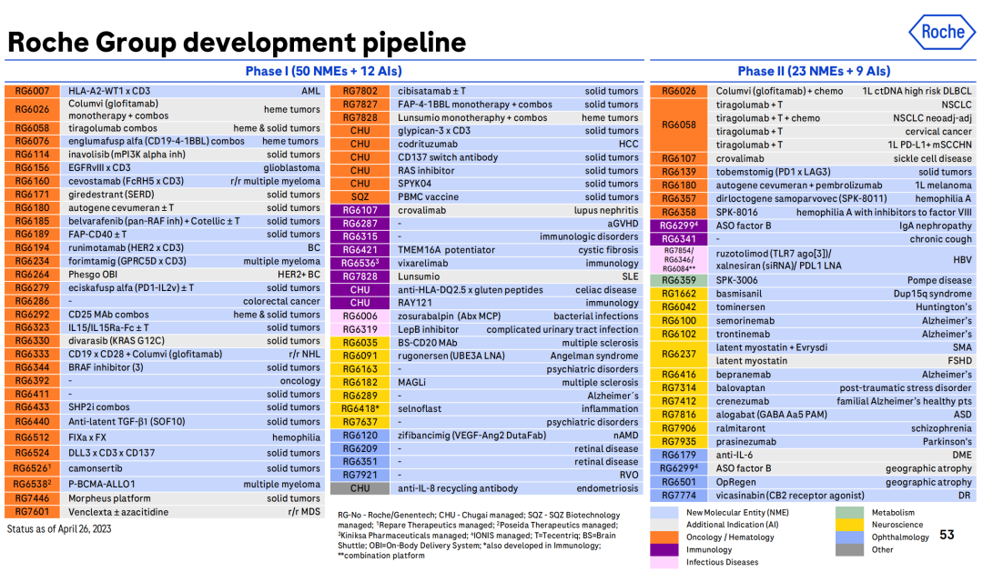Click the Roche hexagon logo

(942, 32)
